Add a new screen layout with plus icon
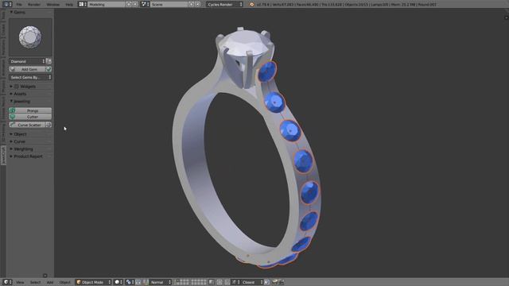Image resolution: width=509 pixels, height=286 pixels. 129,5
